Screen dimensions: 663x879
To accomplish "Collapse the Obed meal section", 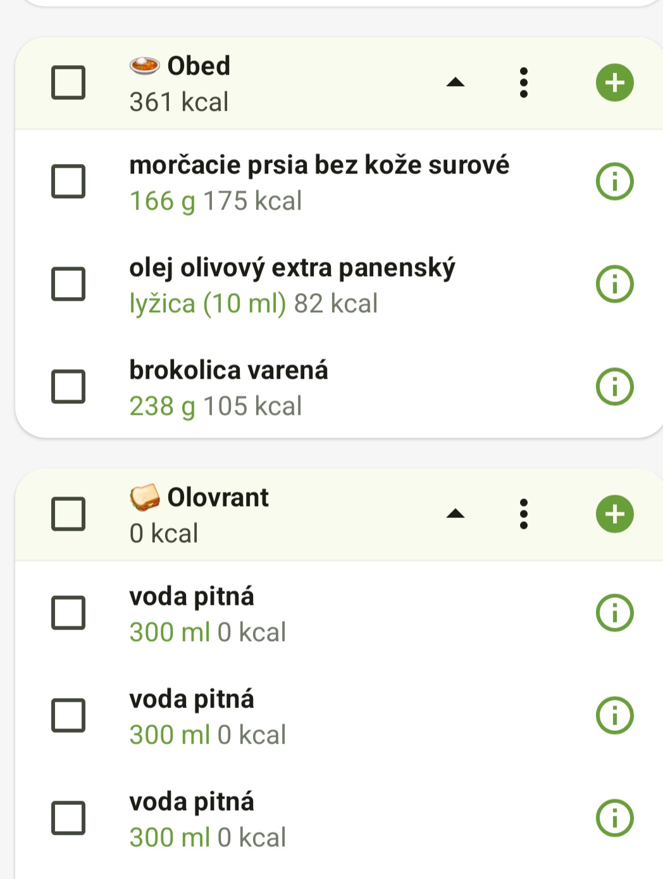I will tap(455, 82).
